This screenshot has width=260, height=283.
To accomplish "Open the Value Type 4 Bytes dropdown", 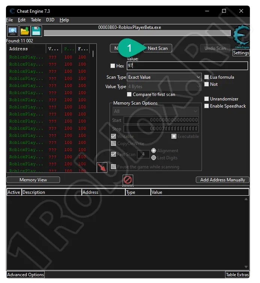I will click(x=164, y=87).
